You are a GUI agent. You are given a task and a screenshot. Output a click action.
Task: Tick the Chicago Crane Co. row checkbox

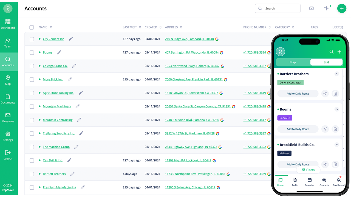click(32, 66)
